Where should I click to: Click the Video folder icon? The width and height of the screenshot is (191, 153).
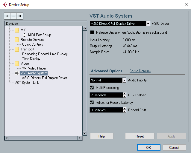(17, 64)
